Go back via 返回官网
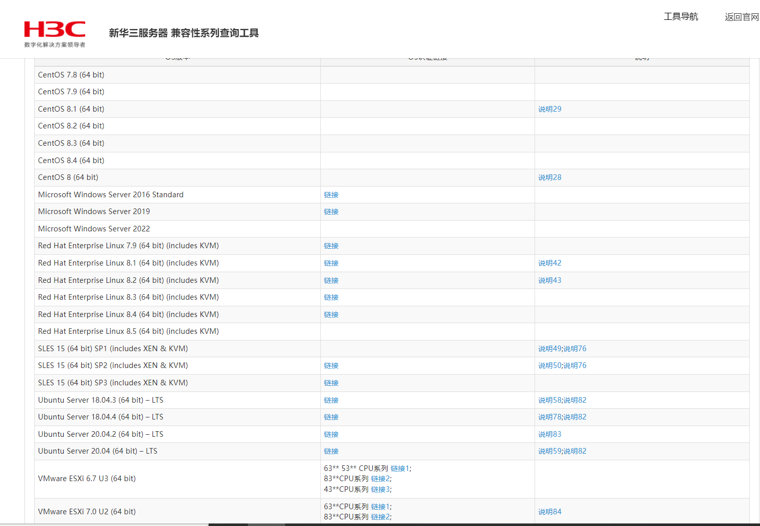 click(742, 17)
